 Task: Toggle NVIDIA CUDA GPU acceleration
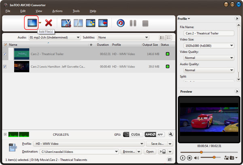point(133,135)
